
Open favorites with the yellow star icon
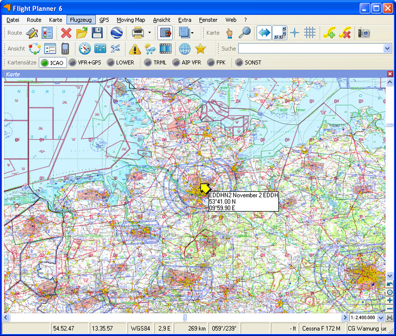coord(200,48)
